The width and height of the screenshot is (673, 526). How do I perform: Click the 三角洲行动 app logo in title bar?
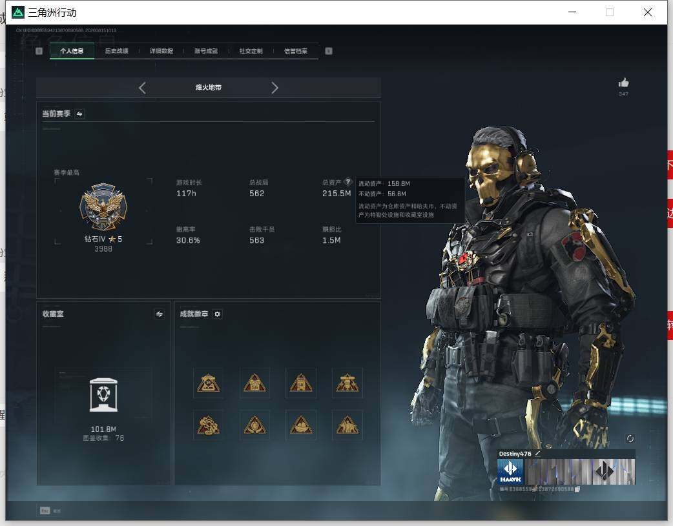(18, 12)
